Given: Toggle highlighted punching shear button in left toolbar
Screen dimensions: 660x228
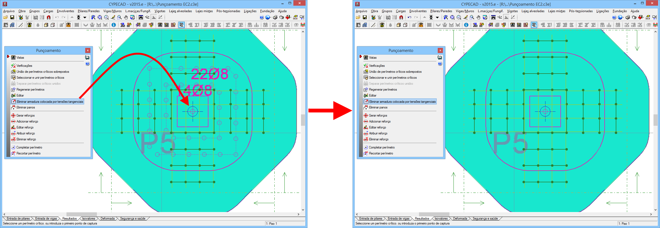Looking at the screenshot, I should tap(182, 25).
